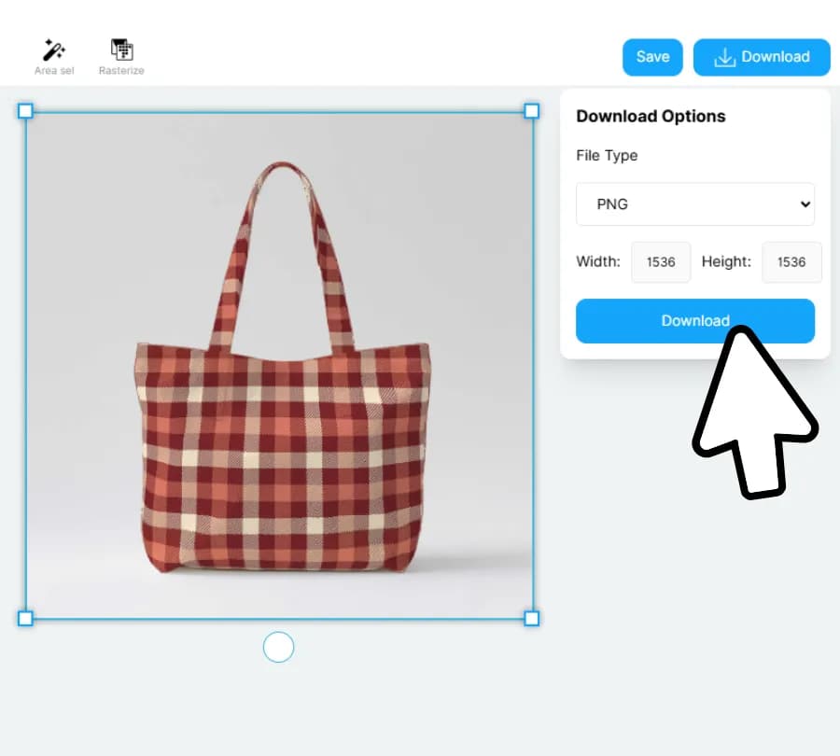The width and height of the screenshot is (840, 756).
Task: Click the Width input field
Action: coord(661,262)
